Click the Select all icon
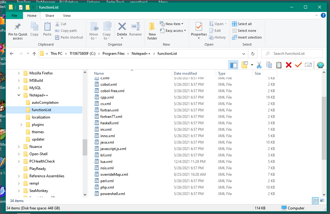 [x=234, y=24]
